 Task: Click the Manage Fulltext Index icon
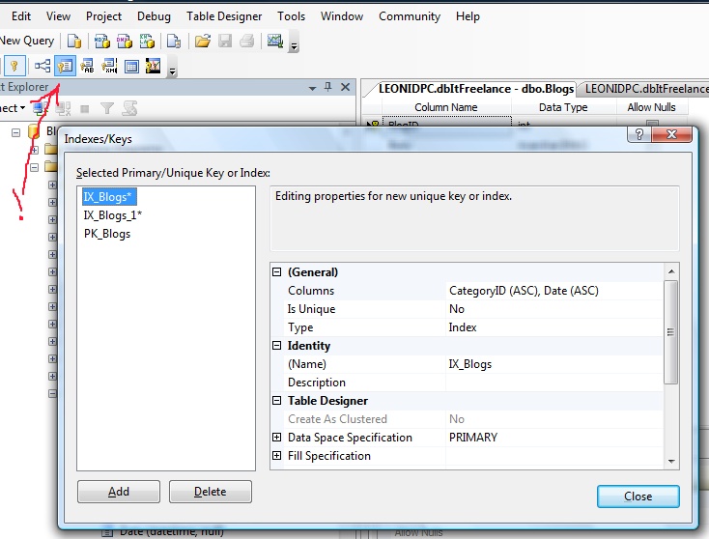click(87, 67)
